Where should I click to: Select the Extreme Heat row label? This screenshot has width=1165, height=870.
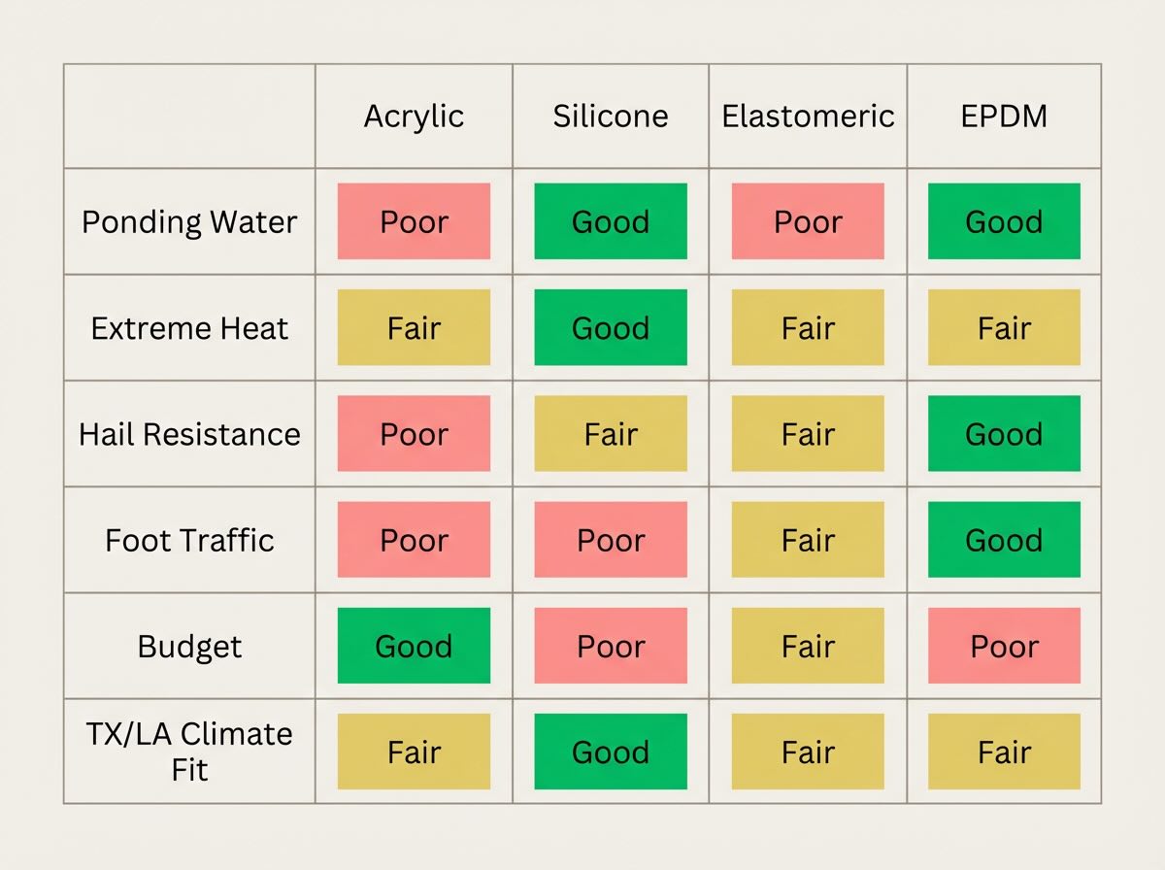tap(189, 328)
